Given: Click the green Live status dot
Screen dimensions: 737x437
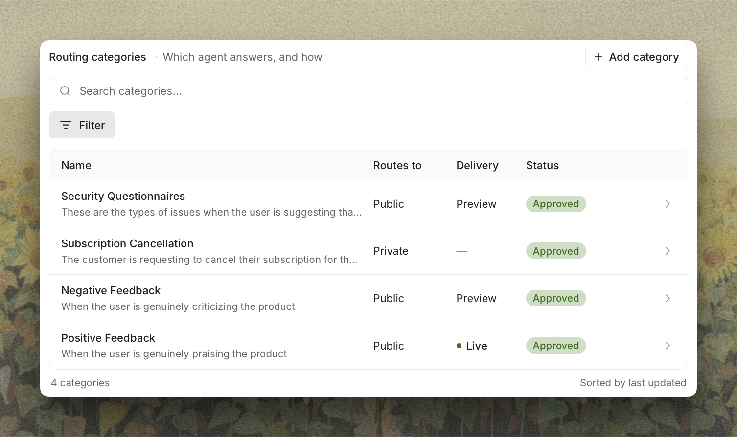Looking at the screenshot, I should pyautogui.click(x=459, y=346).
